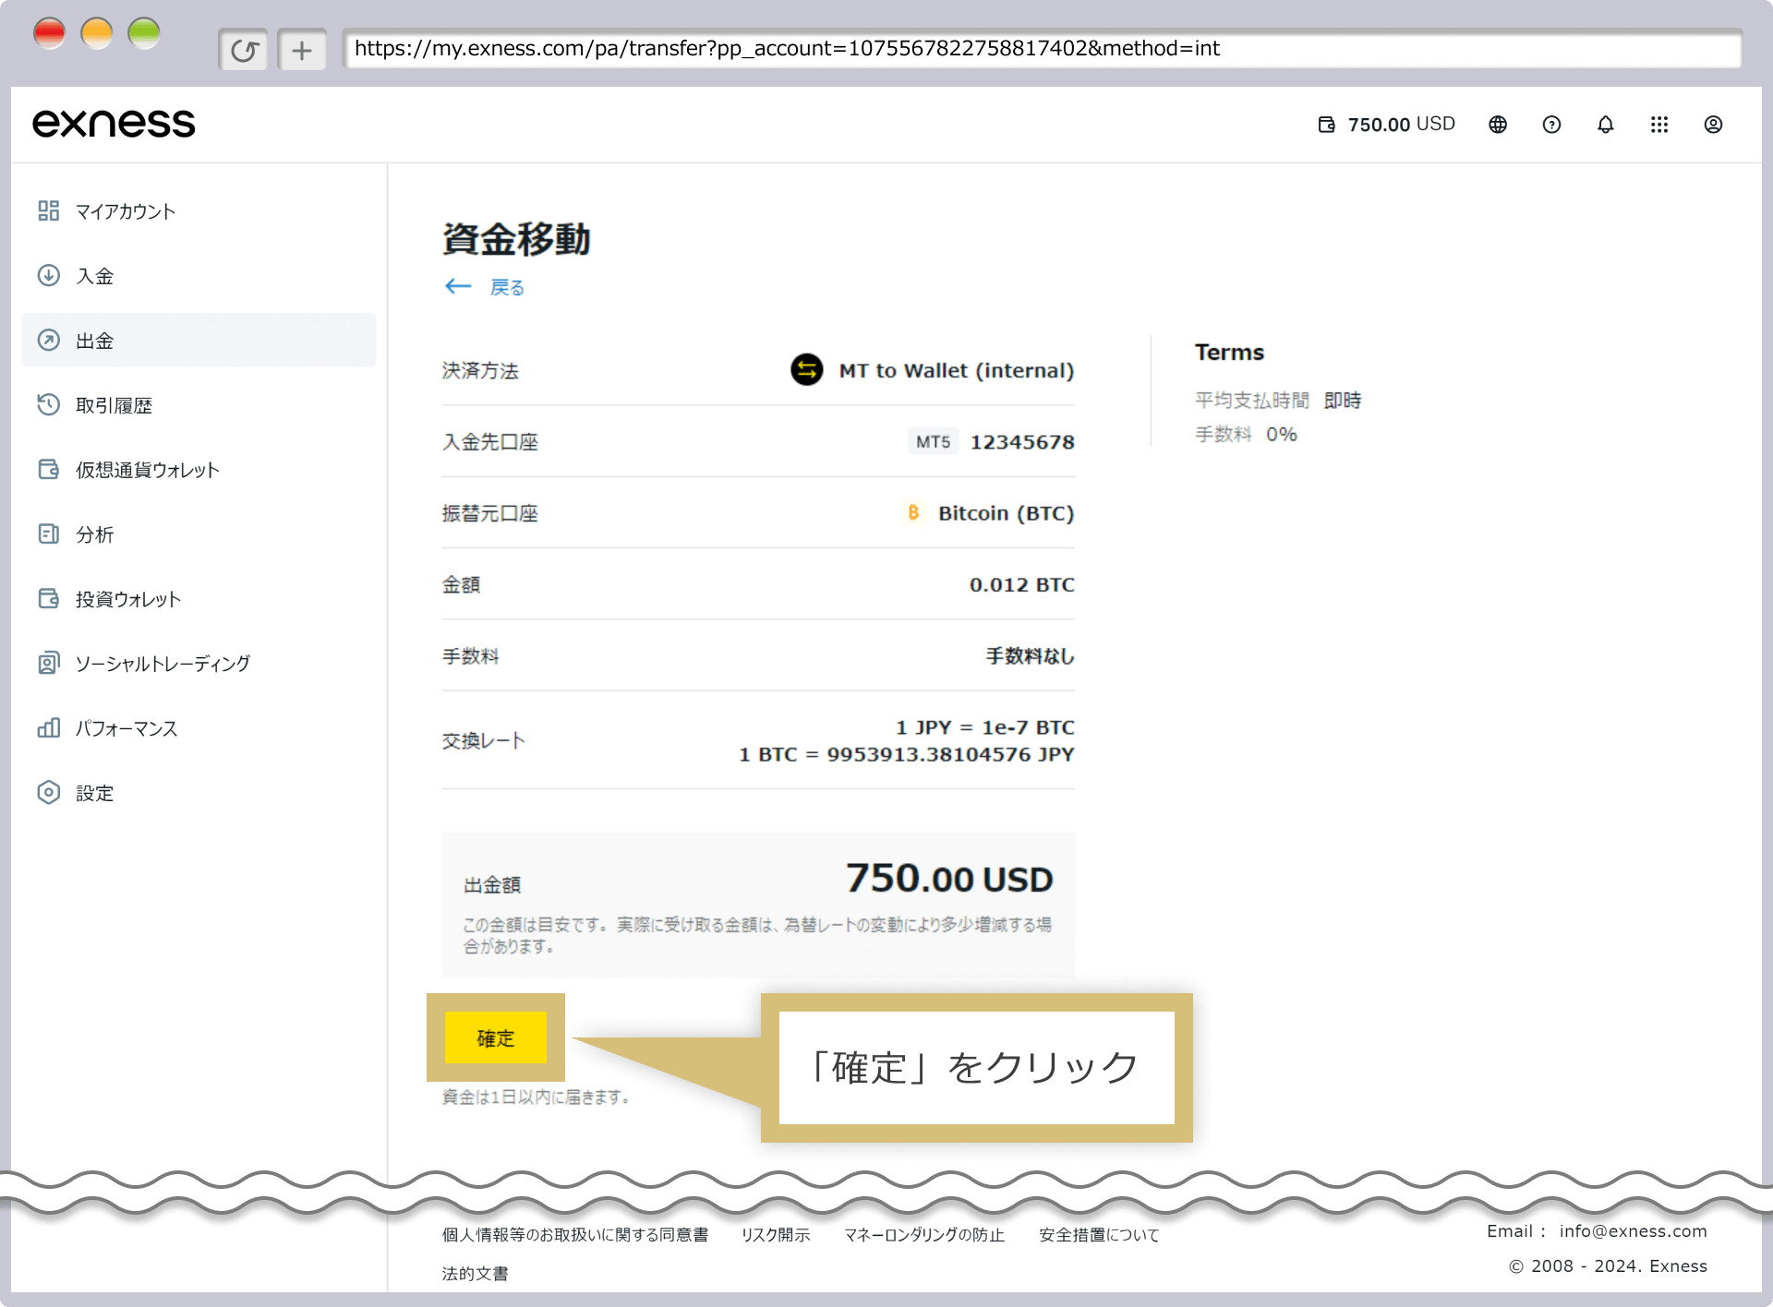This screenshot has height=1307, width=1773.
Task: Click the 設定 settings icon
Action: pos(49,792)
